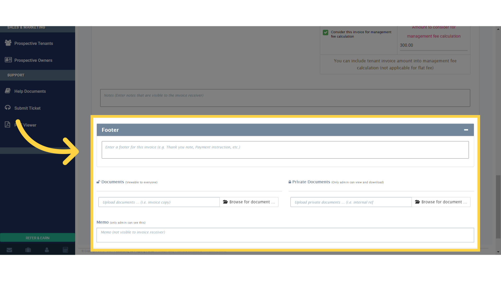Click the user profile icon in bottom bar
The width and height of the screenshot is (501, 281).
47,250
